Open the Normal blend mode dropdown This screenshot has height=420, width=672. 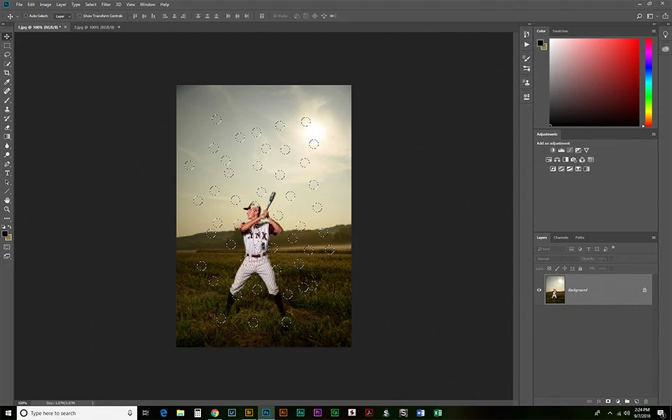pyautogui.click(x=556, y=259)
